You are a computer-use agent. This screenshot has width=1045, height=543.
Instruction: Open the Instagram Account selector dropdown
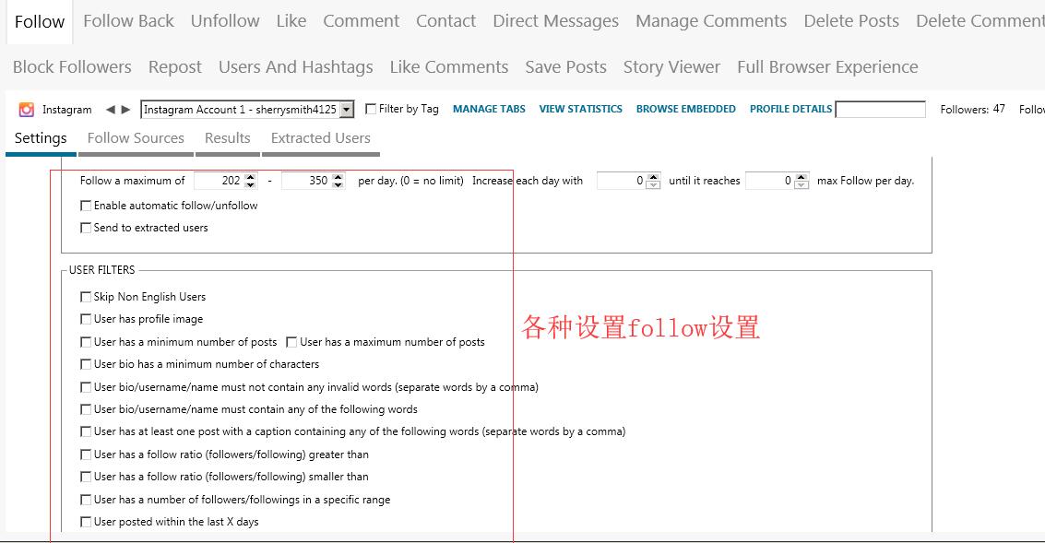[344, 108]
